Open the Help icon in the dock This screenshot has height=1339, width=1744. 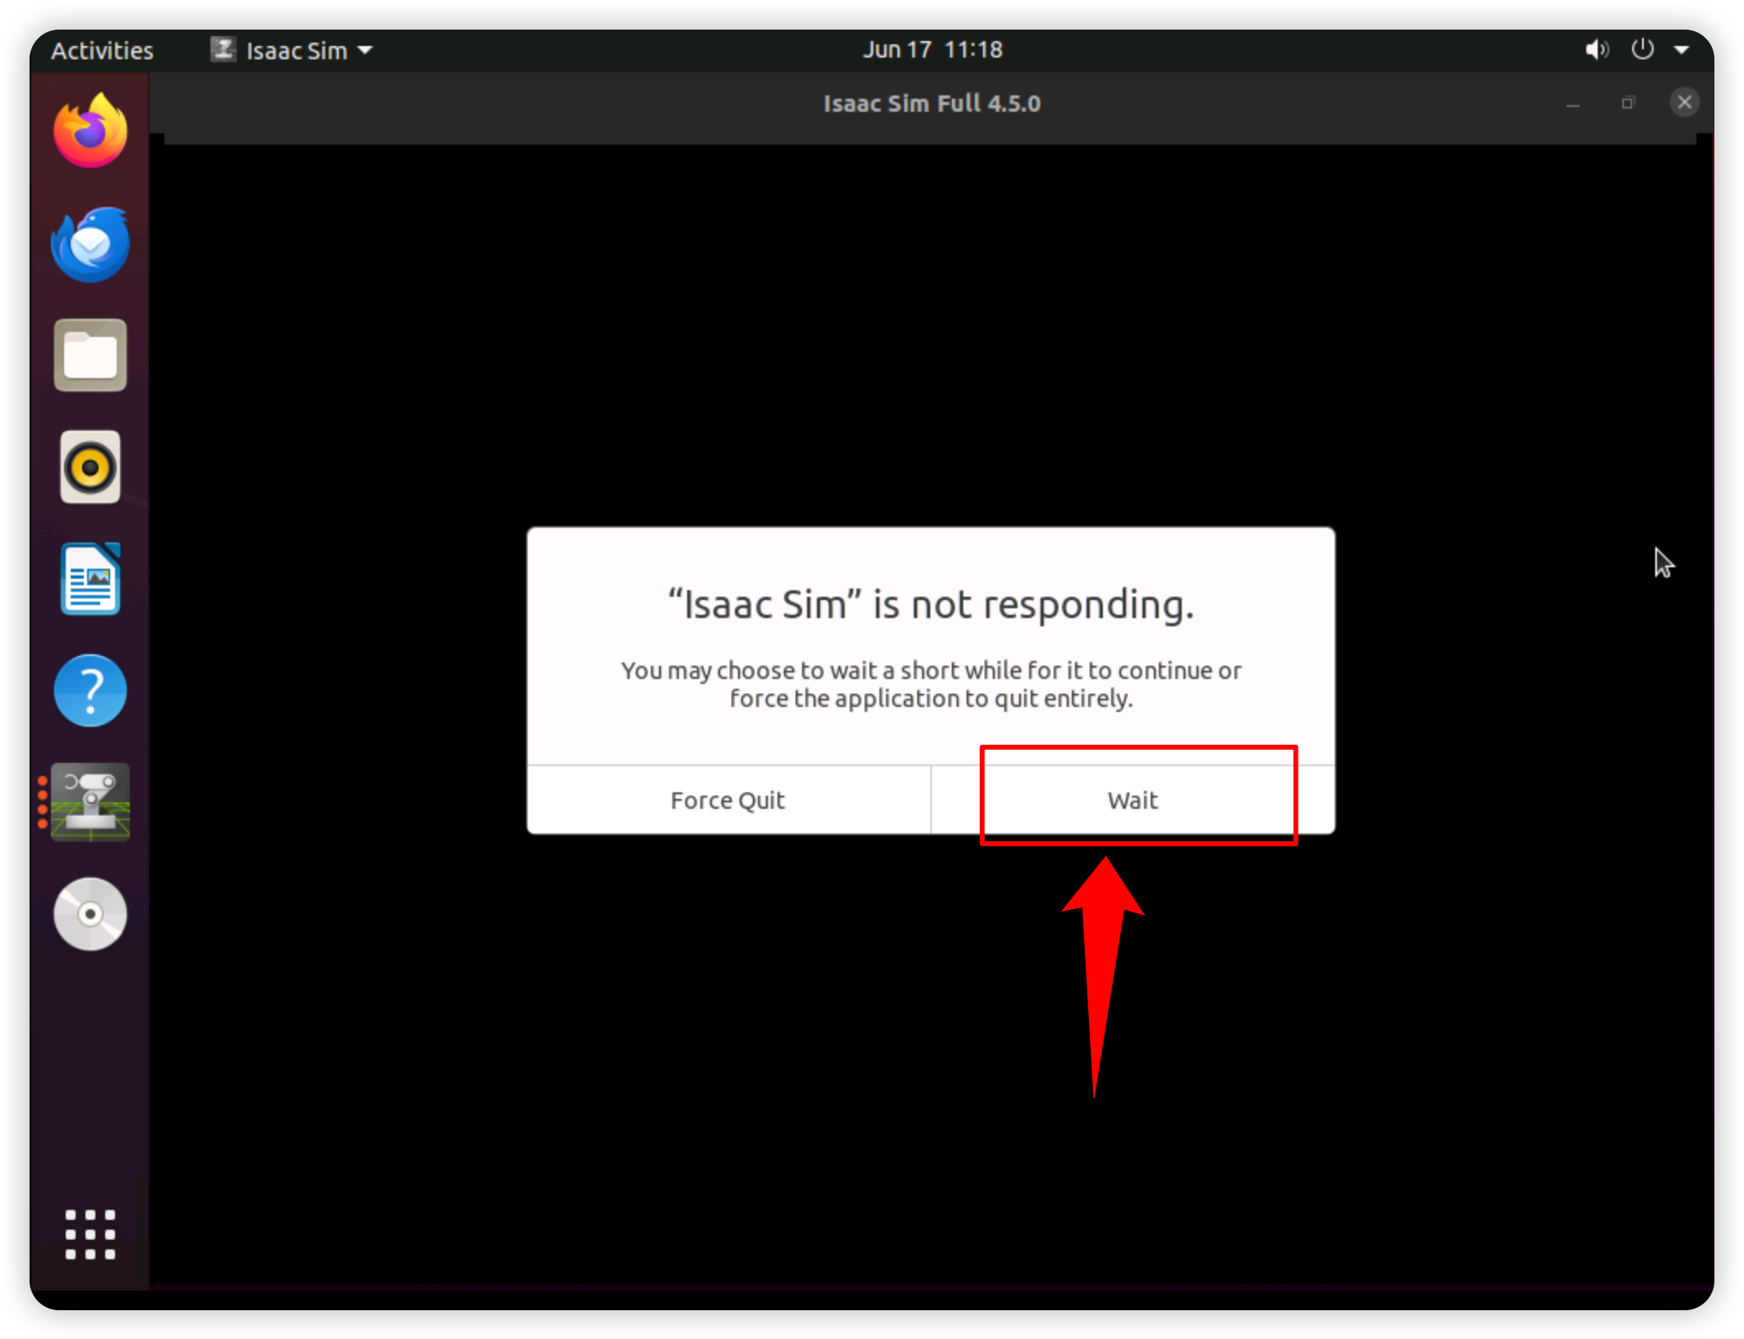[x=90, y=690]
